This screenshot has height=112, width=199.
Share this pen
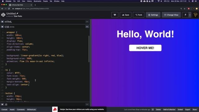(195, 110)
